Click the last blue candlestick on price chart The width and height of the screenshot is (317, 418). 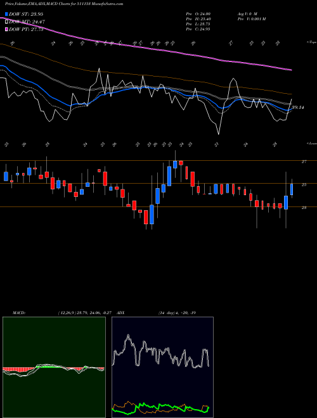point(292,189)
